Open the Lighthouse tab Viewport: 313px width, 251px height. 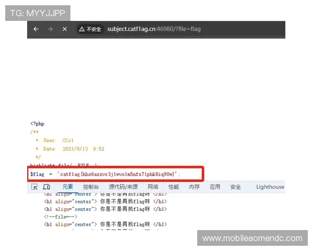(270, 187)
